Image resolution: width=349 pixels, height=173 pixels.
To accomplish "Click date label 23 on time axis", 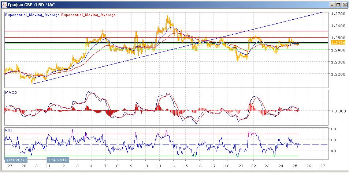I will tap(267, 166).
